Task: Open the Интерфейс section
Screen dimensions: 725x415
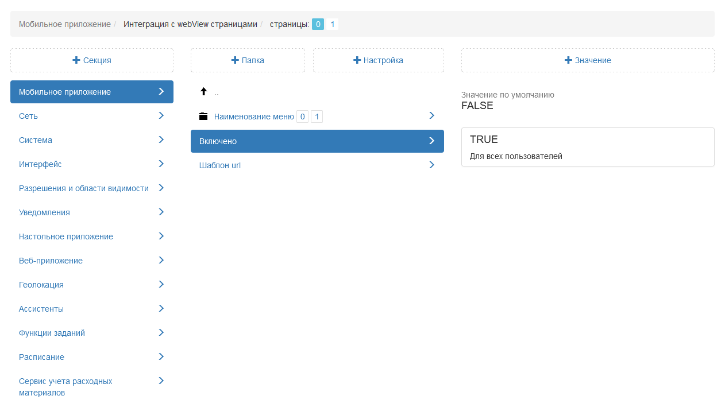Action: pyautogui.click(x=40, y=164)
